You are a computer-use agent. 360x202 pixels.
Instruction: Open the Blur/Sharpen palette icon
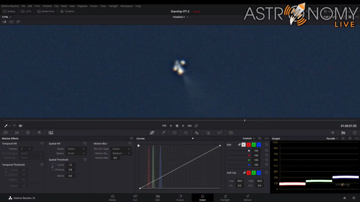pyautogui.click(x=197, y=133)
